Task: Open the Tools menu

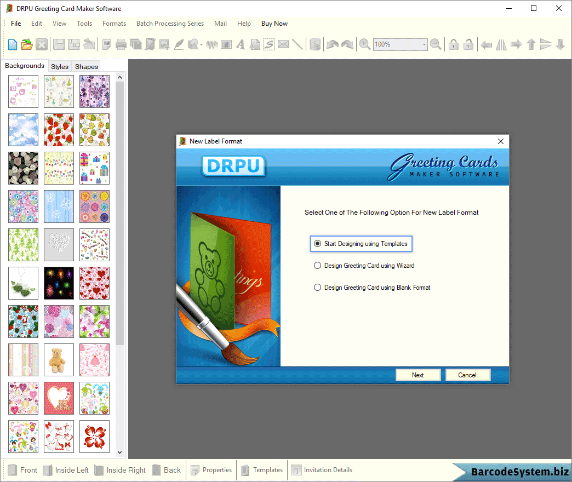Action: [84, 24]
